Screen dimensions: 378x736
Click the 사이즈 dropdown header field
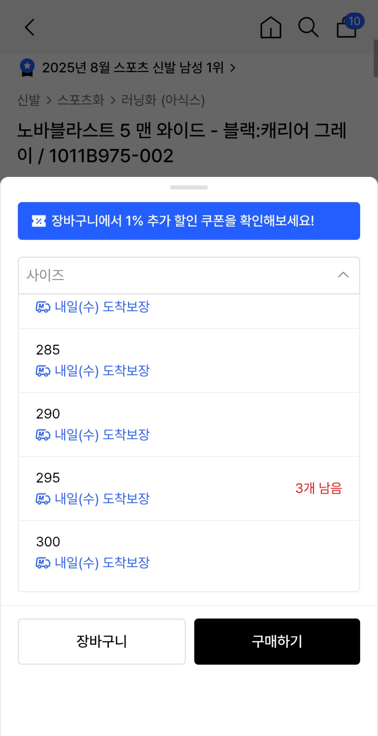click(x=178, y=275)
